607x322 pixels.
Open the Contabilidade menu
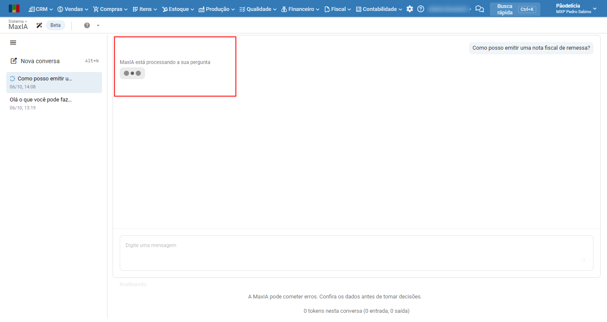(x=379, y=9)
